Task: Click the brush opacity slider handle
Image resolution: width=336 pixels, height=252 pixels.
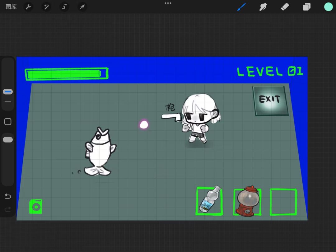Action: coord(8,140)
